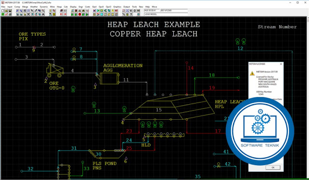The height and width of the screenshot is (180, 309).
Task: Click stream label 19
Action: pos(212,88)
